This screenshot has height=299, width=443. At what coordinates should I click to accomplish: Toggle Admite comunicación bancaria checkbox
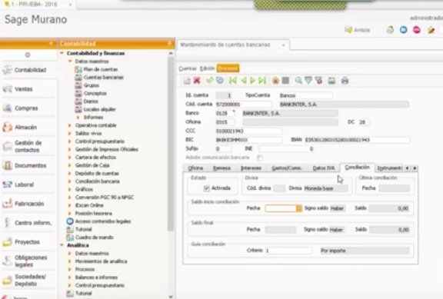259,158
